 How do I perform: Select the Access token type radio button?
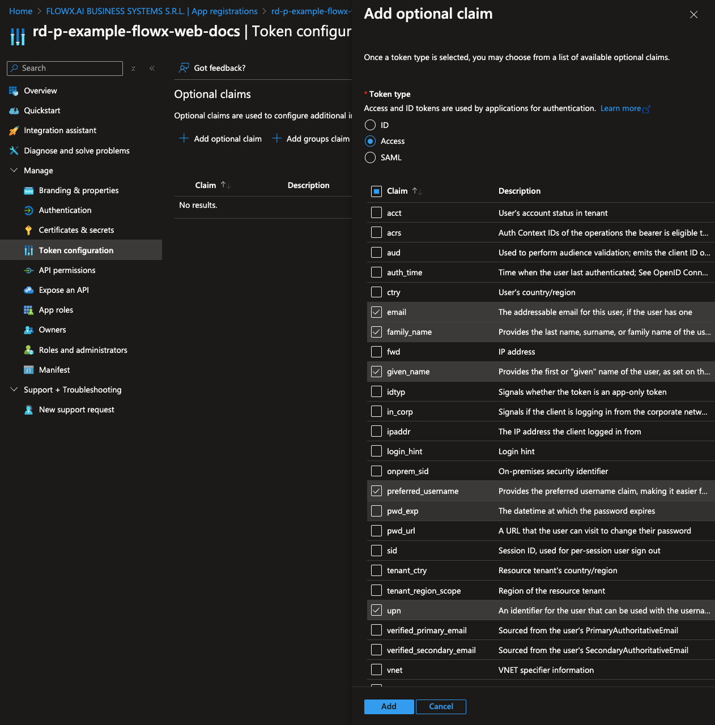click(371, 141)
